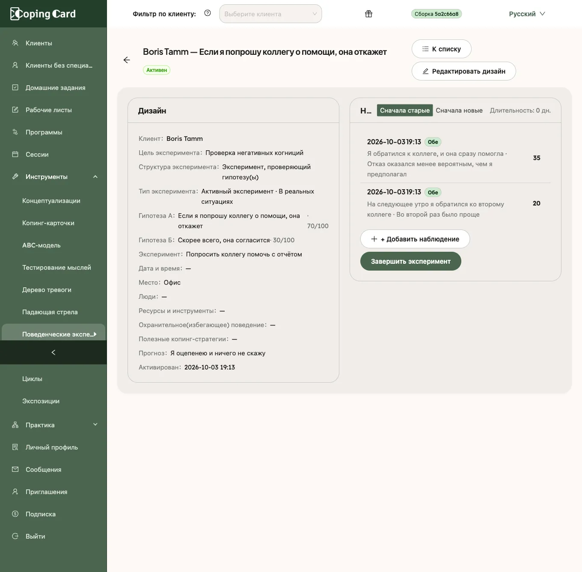Viewport: 582px width, 572px height.
Task: Open the Выберите клиента dropdown
Action: tap(270, 14)
